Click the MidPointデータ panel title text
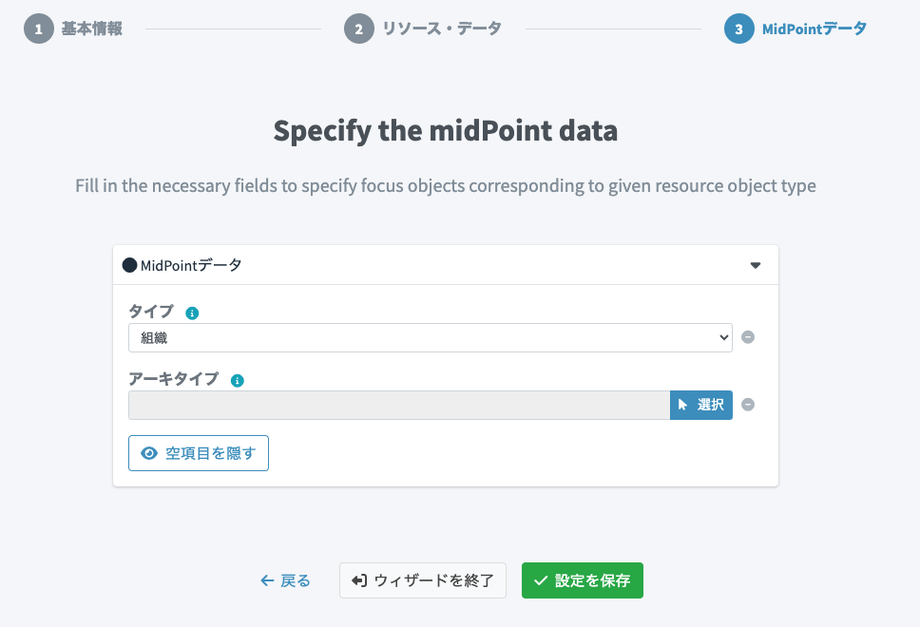Screen dimensions: 920x627 [191, 265]
